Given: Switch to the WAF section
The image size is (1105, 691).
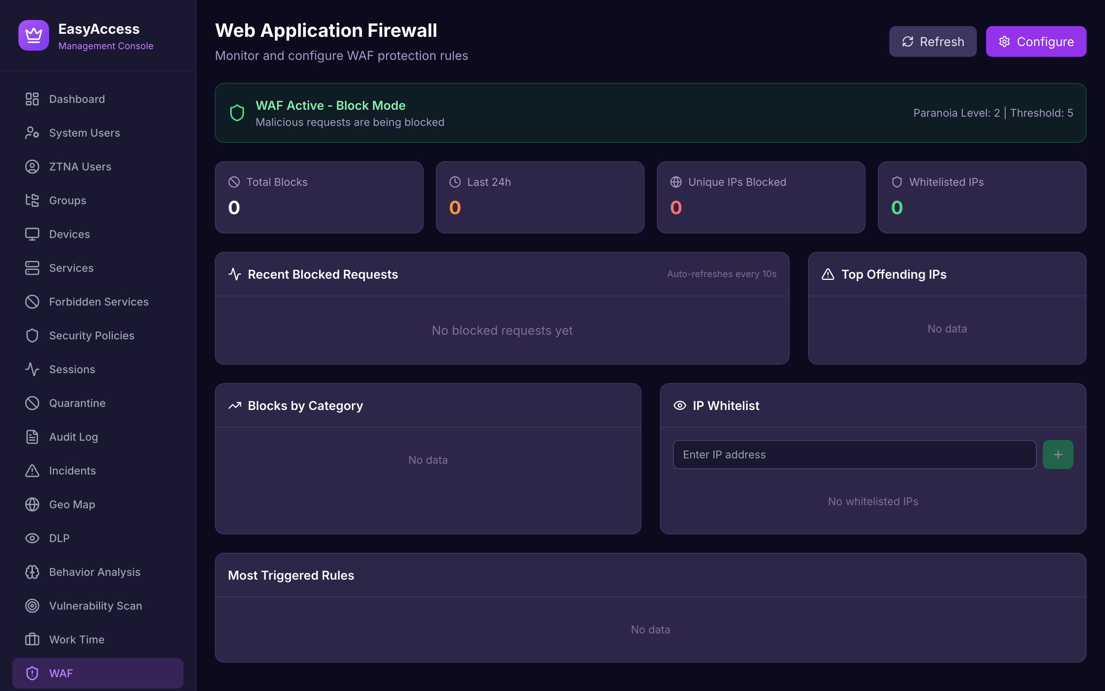Looking at the screenshot, I should click(x=61, y=673).
